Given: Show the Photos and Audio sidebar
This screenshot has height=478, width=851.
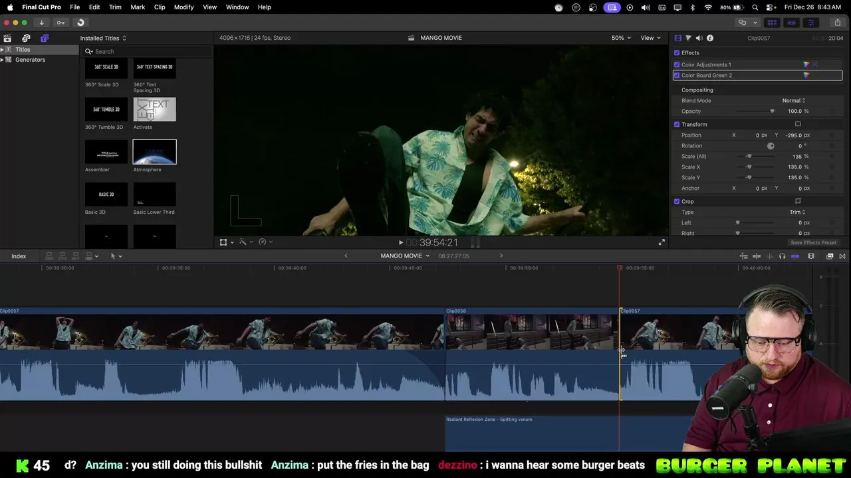Looking at the screenshot, I should tap(26, 38).
